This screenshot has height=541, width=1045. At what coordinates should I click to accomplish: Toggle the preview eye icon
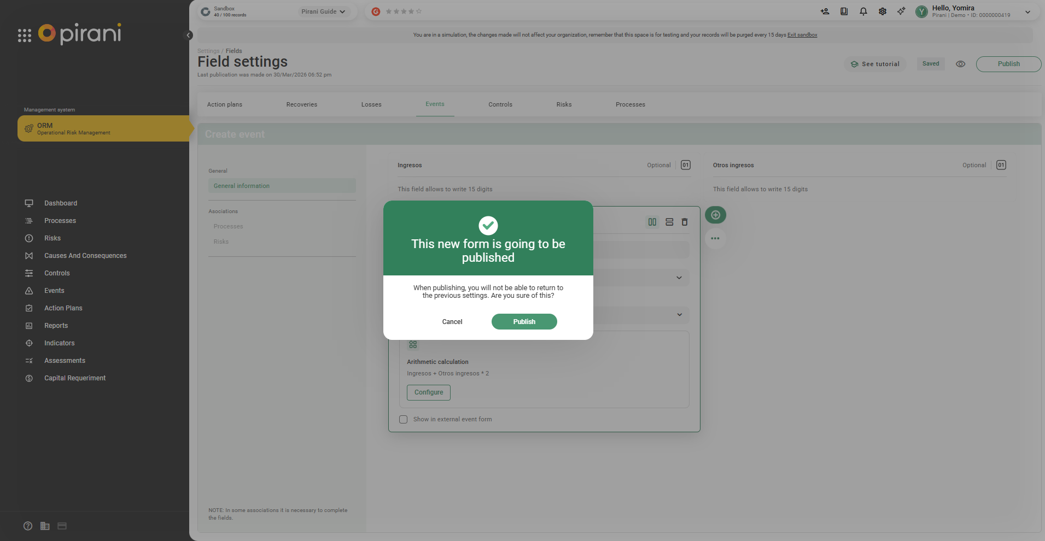pyautogui.click(x=960, y=64)
